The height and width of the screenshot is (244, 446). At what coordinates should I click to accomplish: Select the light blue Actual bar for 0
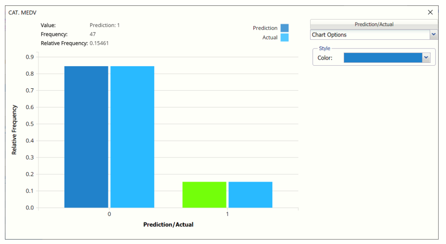(x=132, y=136)
